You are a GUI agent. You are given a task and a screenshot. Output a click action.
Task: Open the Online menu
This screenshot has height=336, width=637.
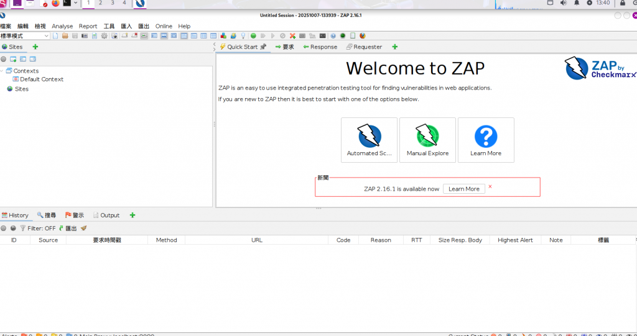click(x=164, y=26)
